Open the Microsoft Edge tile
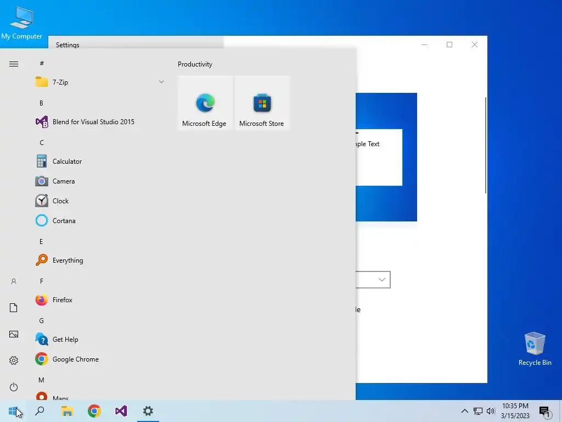Image resolution: width=562 pixels, height=422 pixels. tap(205, 103)
